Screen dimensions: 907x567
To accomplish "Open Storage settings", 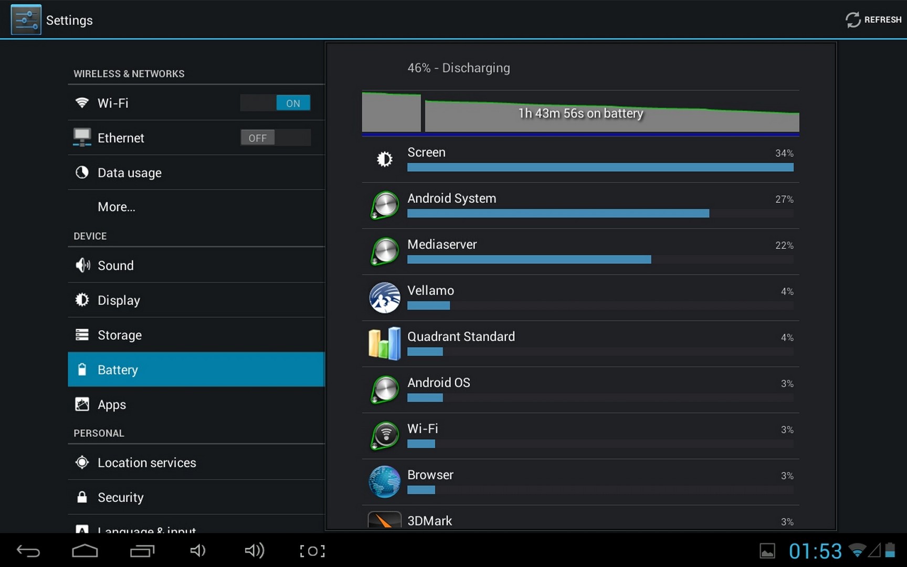I will click(196, 334).
